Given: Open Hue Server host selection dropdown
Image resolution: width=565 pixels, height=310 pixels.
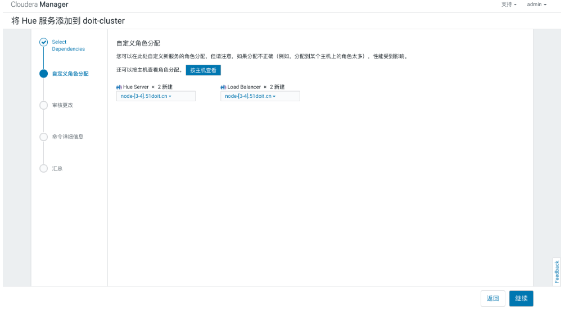Looking at the screenshot, I should (156, 96).
